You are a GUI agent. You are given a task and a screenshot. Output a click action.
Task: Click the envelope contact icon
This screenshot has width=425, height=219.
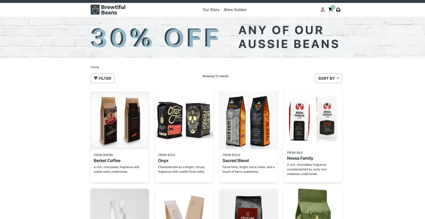click(338, 10)
